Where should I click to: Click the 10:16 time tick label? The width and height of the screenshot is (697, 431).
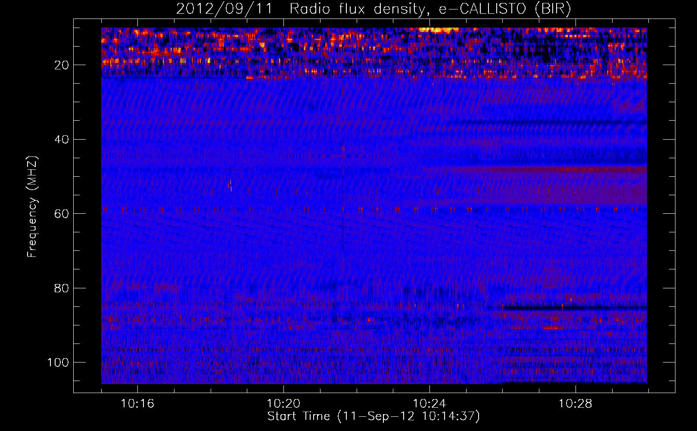(x=137, y=404)
